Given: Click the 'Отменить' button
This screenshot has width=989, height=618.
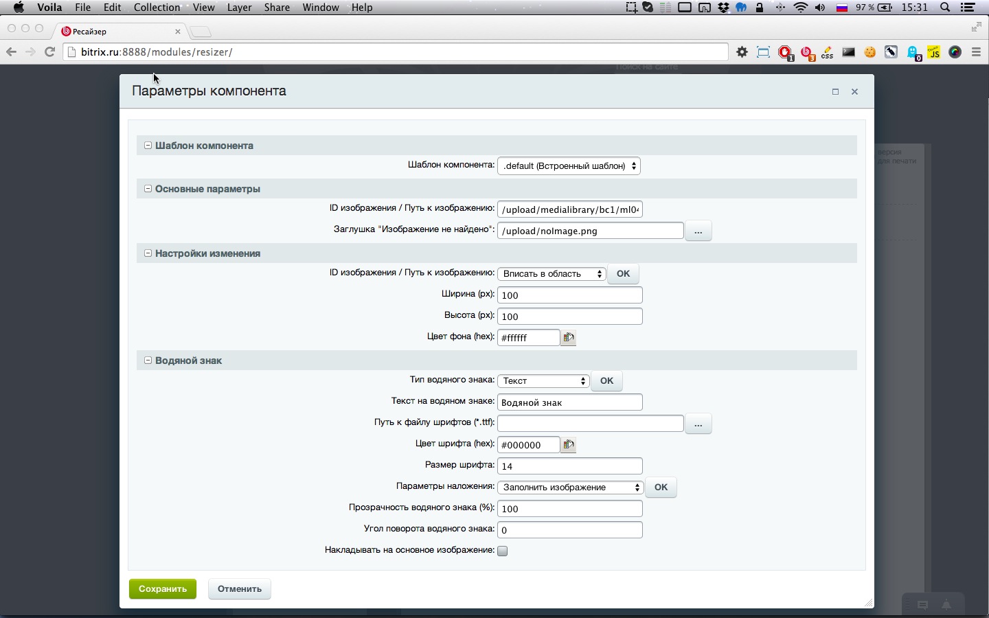Looking at the screenshot, I should point(240,589).
